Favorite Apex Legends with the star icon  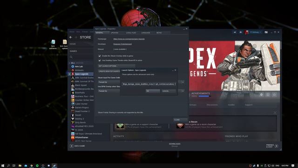[274, 94]
